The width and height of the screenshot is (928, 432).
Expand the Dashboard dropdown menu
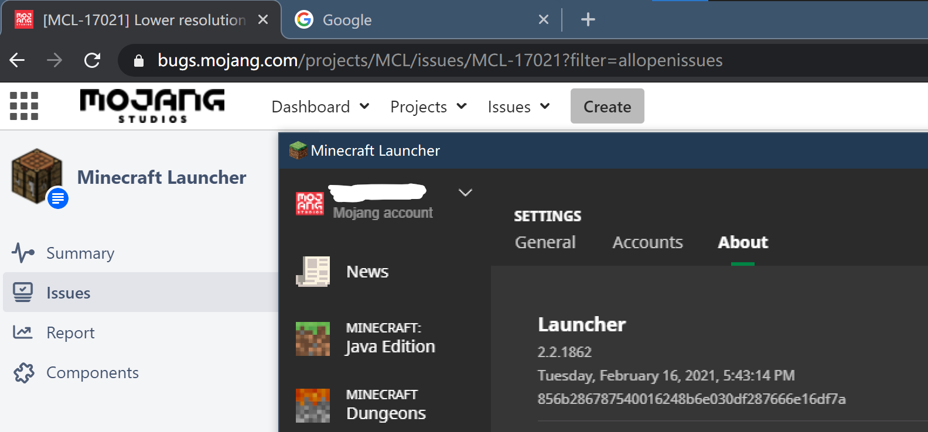[320, 107]
